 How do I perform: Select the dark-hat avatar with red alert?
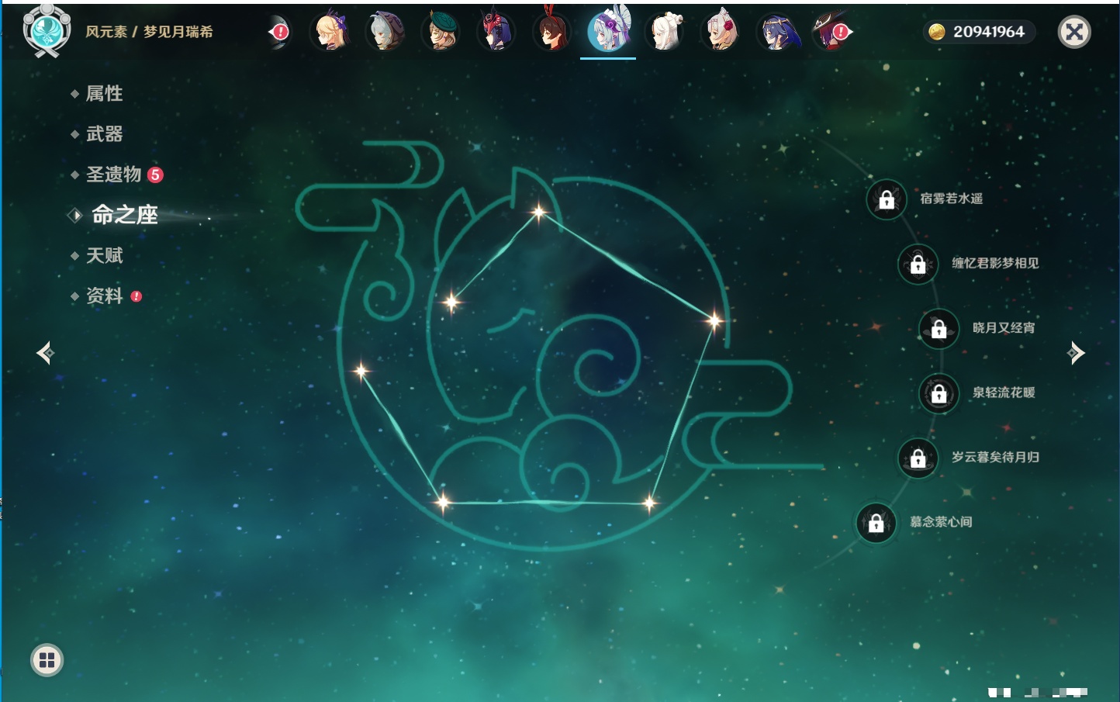point(832,32)
